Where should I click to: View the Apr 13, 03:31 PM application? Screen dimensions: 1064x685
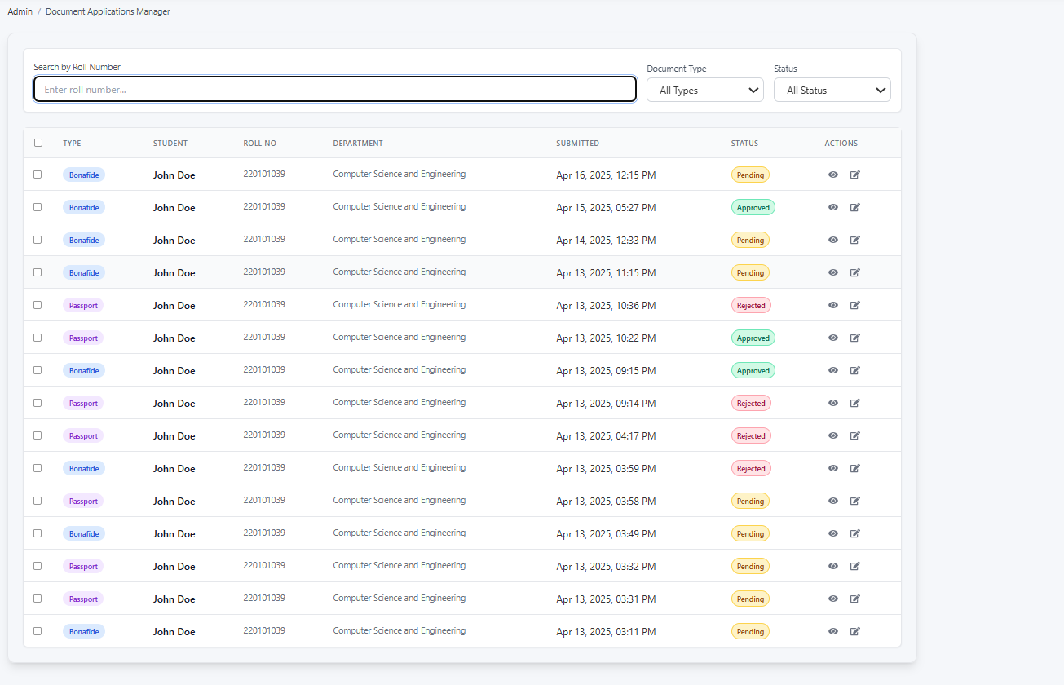tap(833, 599)
